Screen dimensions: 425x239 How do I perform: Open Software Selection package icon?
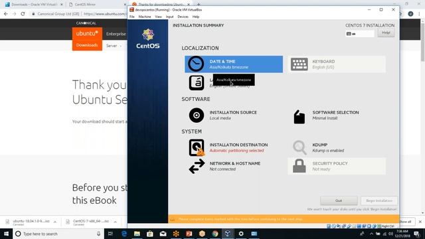point(299,117)
